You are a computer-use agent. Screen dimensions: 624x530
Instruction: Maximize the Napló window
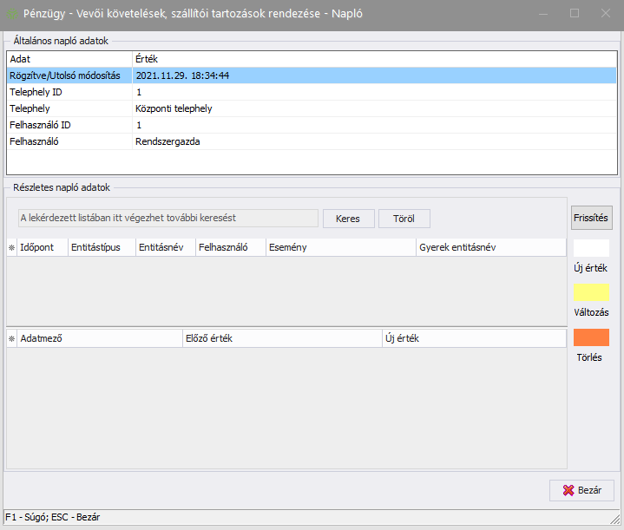pyautogui.click(x=574, y=13)
